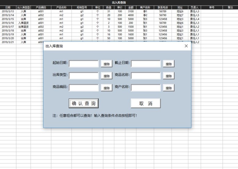Click the 入库退货 type cell

(23, 23)
